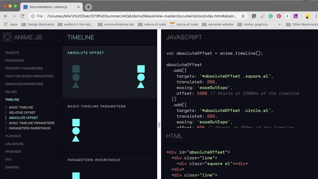The image size is (318, 179).
Task: Open the nature of code bookmark with colored icon
Action: 184,24
